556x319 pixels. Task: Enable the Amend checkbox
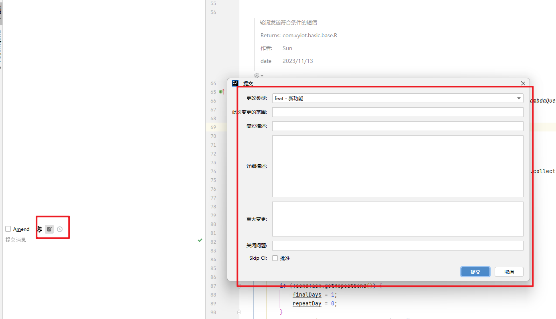pyautogui.click(x=8, y=229)
